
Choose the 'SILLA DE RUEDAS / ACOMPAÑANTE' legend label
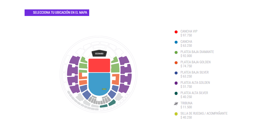[204, 113]
